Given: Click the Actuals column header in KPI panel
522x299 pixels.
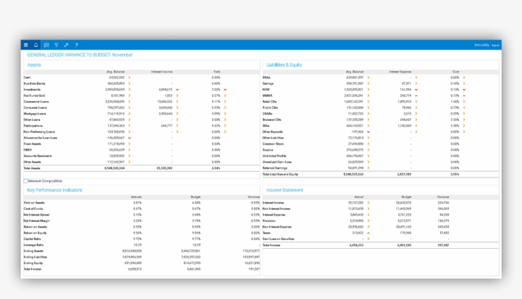Looking at the screenshot, I should tap(136, 197).
